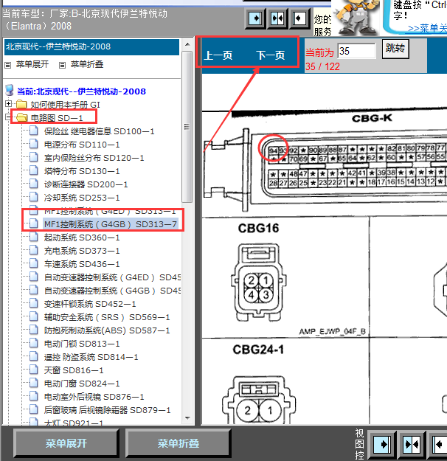Click the folder icon for 如何使用本手册 GI
This screenshot has height=461, width=447.
(21, 104)
